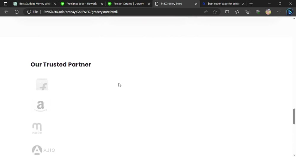Open a new tab with plus
The width and height of the screenshot is (296, 157).
251,4
